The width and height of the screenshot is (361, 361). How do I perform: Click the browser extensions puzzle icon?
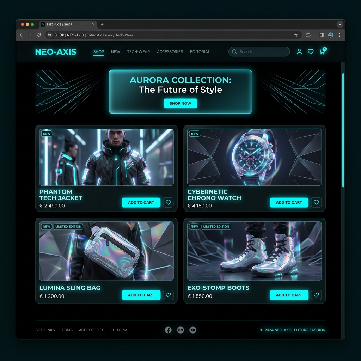(x=308, y=35)
